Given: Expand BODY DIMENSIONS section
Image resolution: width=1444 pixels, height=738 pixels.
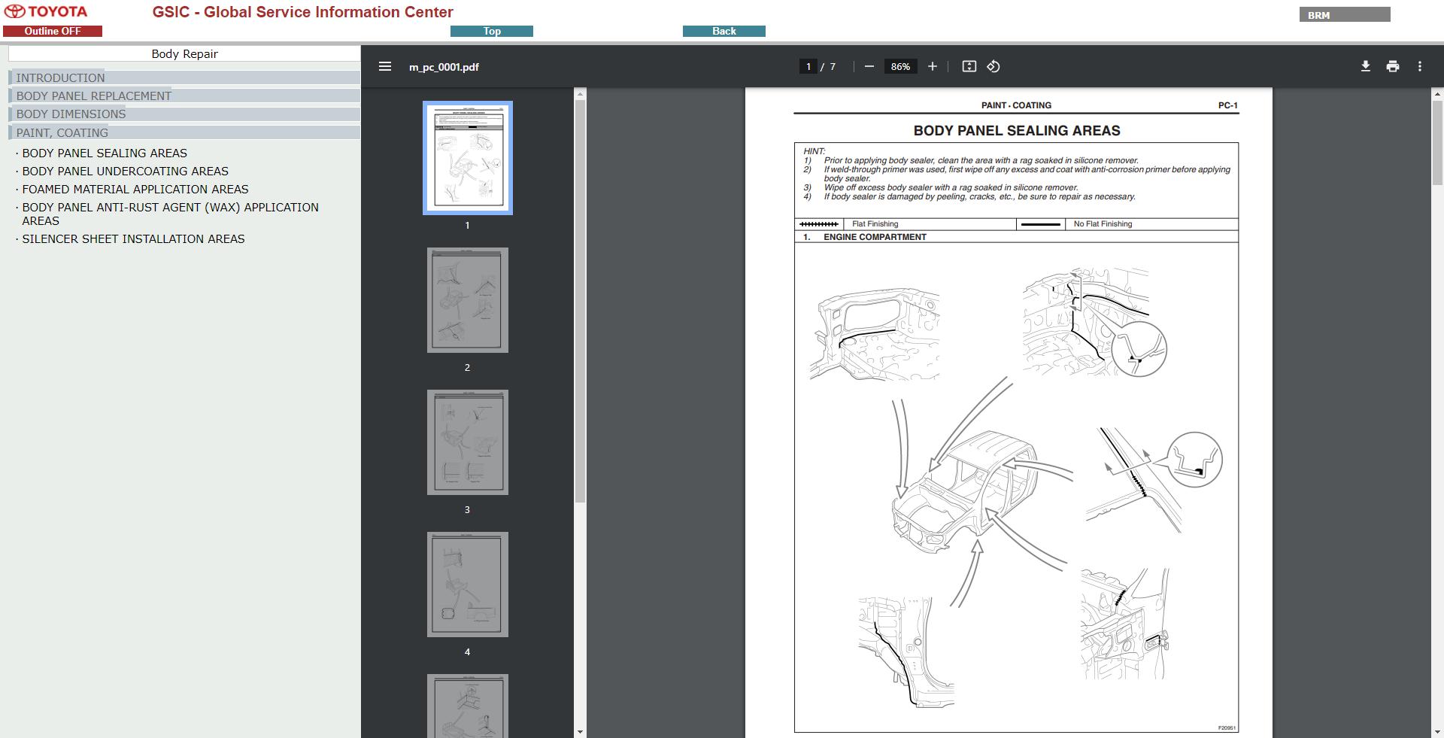Looking at the screenshot, I should (184, 114).
